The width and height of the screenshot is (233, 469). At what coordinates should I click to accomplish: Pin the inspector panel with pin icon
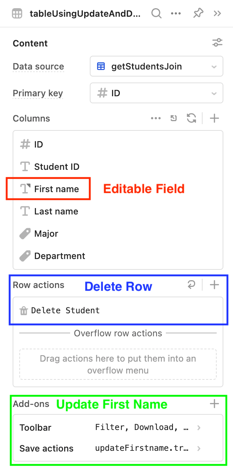click(x=198, y=14)
